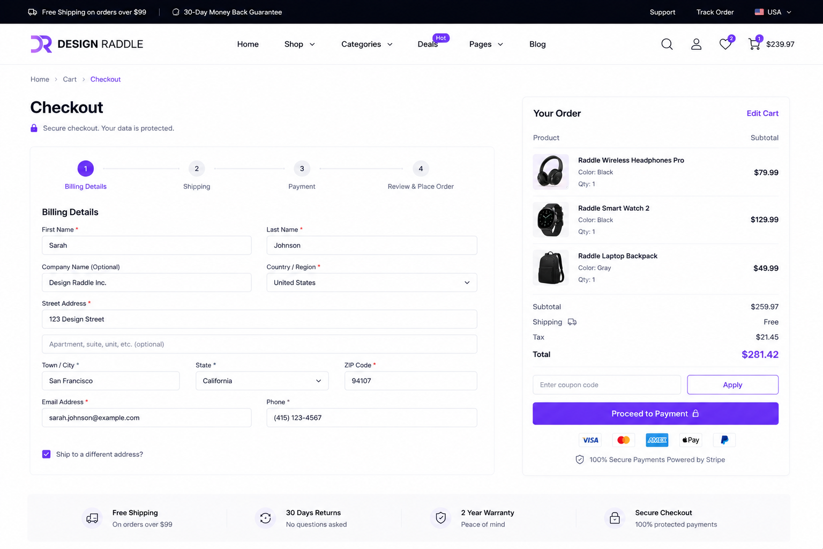Screen dimensions: 823x549
Task: Click the Design Raddle logo
Action: tap(87, 44)
